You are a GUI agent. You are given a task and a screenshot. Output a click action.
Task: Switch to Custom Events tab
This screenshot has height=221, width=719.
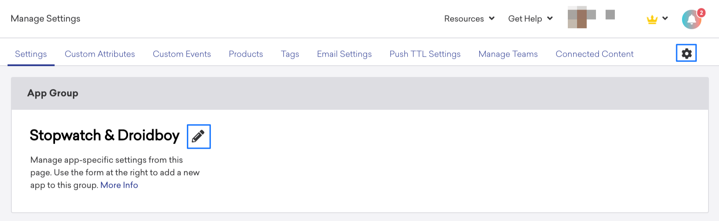click(x=182, y=54)
